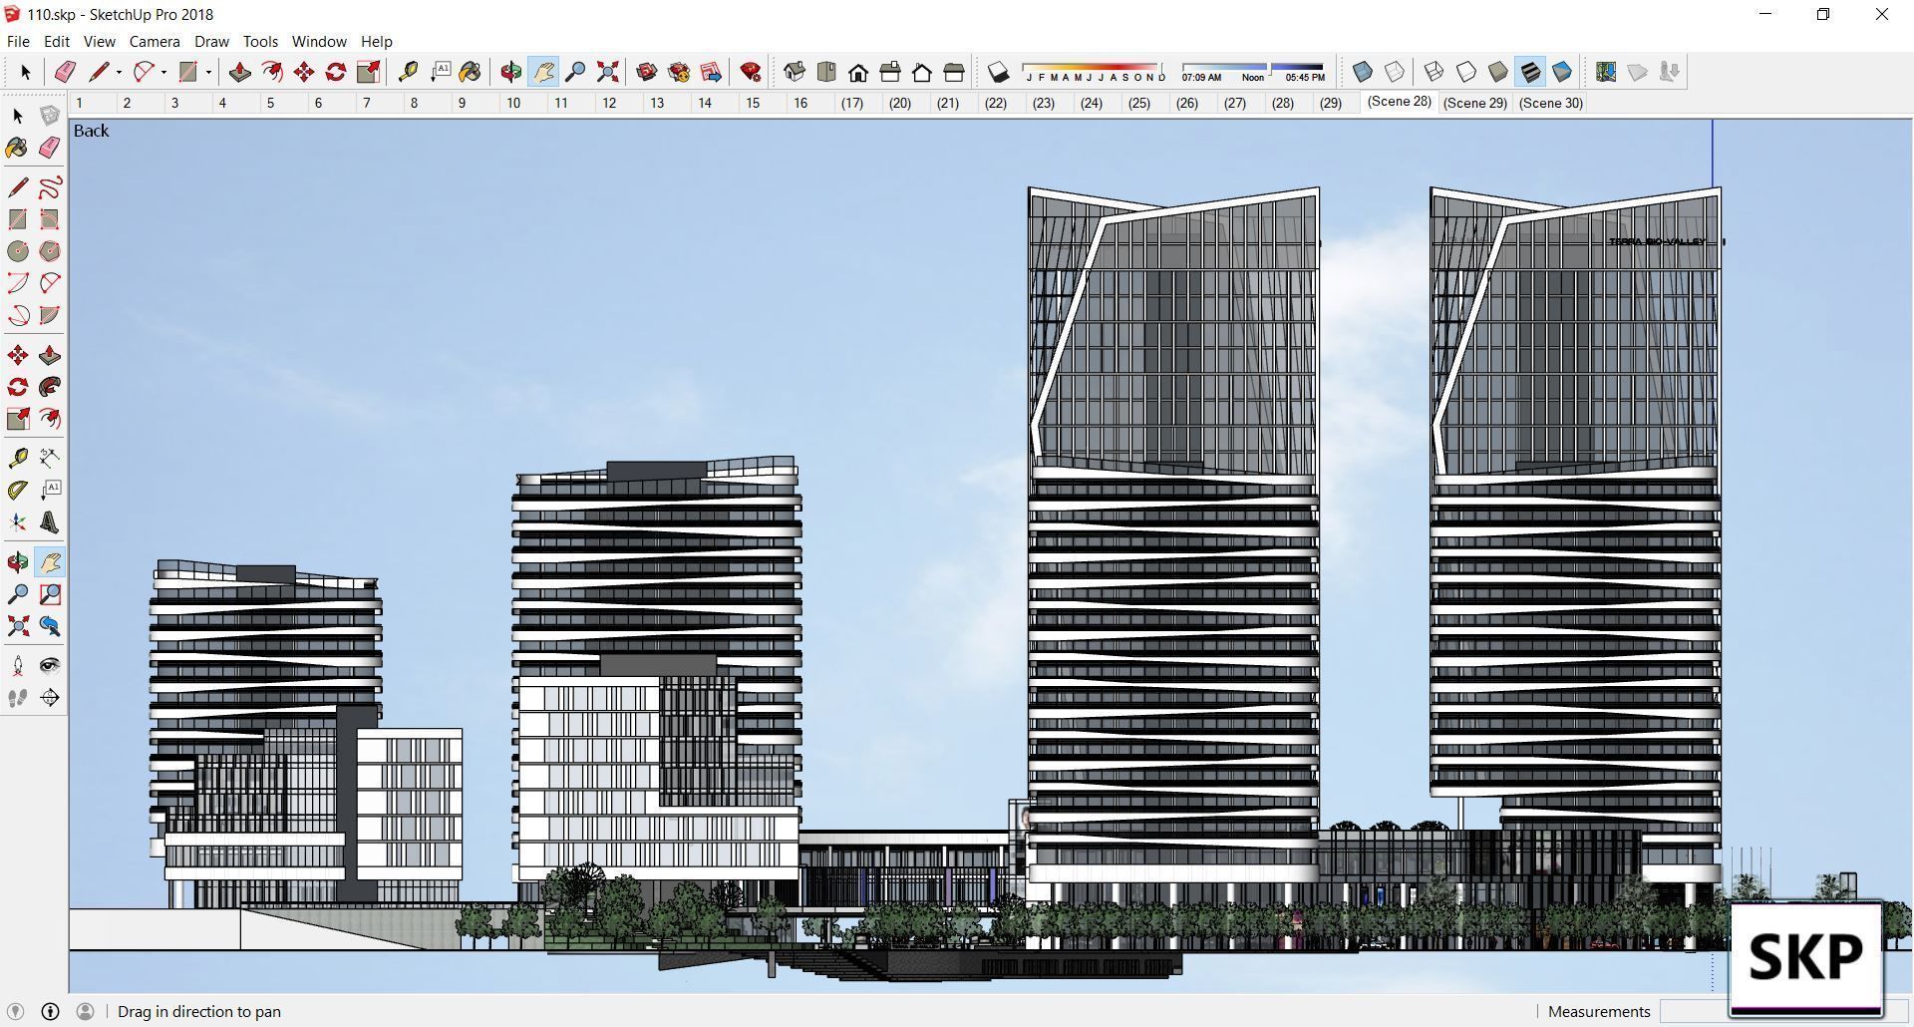
Task: Select the Protractor tool in side toolbar
Action: [18, 491]
